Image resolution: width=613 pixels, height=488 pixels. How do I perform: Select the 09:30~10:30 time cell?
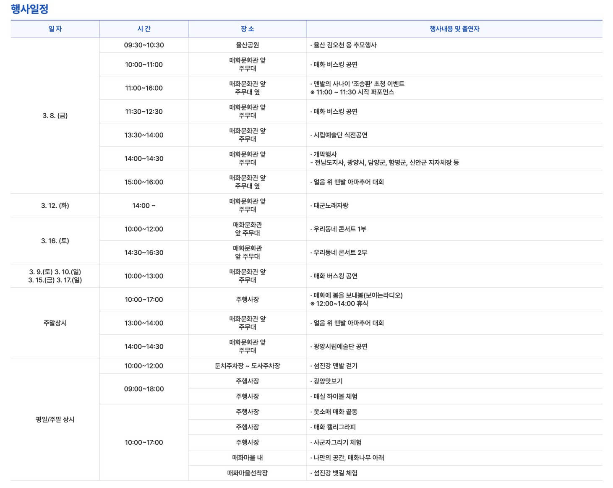coord(144,45)
